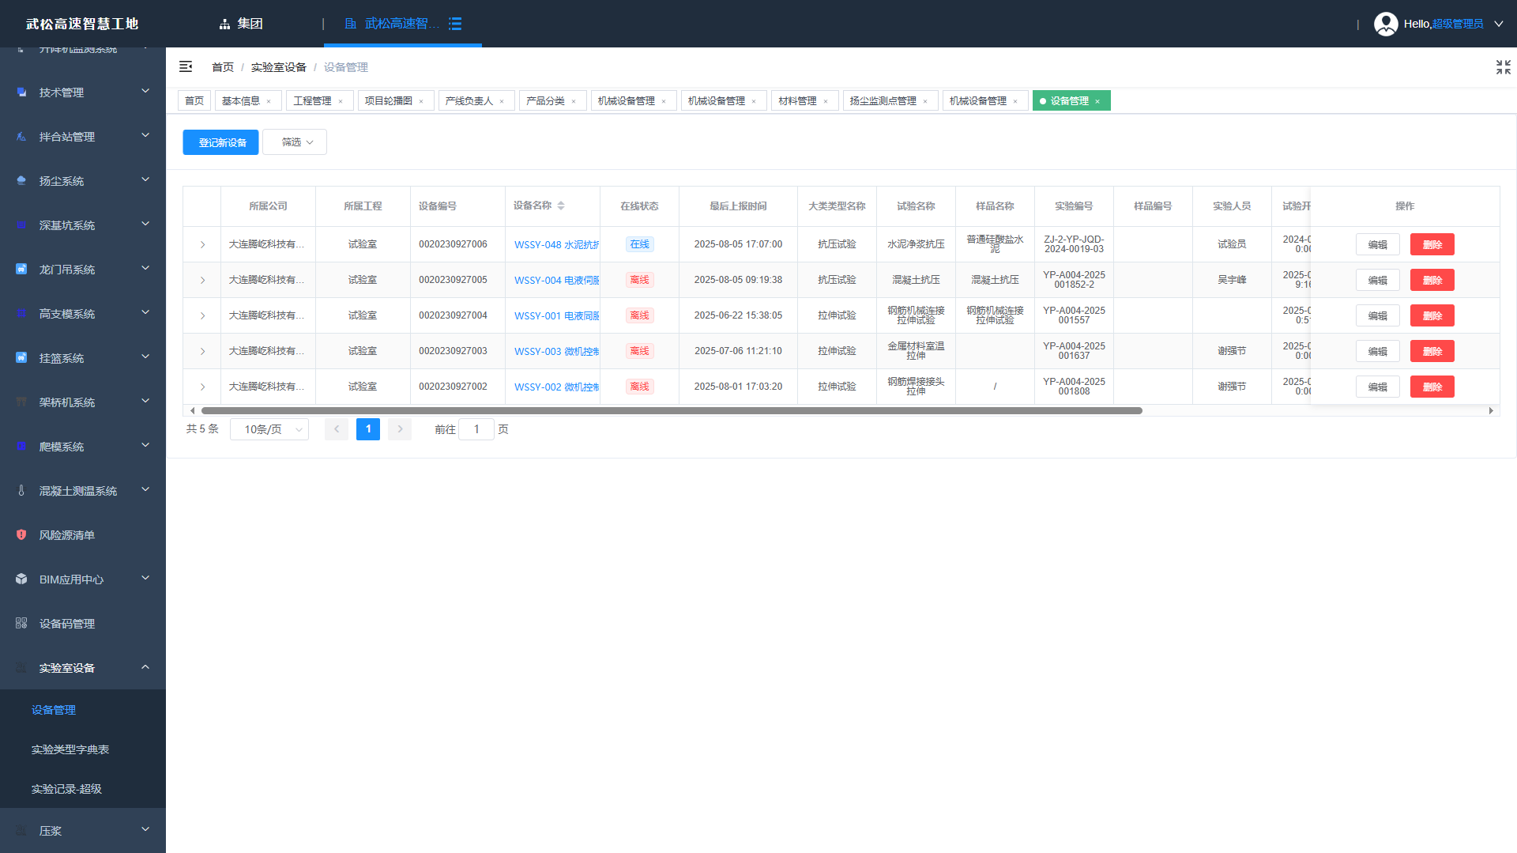Click the list icon beside 武松高速智 tab
The image size is (1517, 853).
click(455, 24)
